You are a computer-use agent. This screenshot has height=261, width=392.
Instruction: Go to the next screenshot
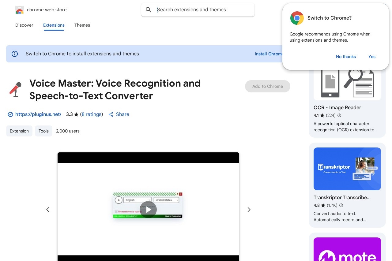pyautogui.click(x=249, y=210)
